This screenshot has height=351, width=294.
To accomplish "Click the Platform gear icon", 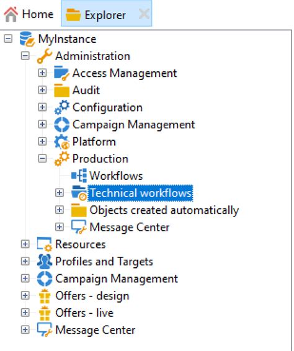I will click(x=61, y=141).
